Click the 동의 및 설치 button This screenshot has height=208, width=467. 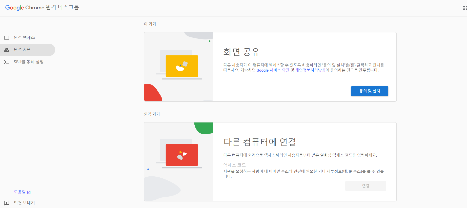coord(370,91)
